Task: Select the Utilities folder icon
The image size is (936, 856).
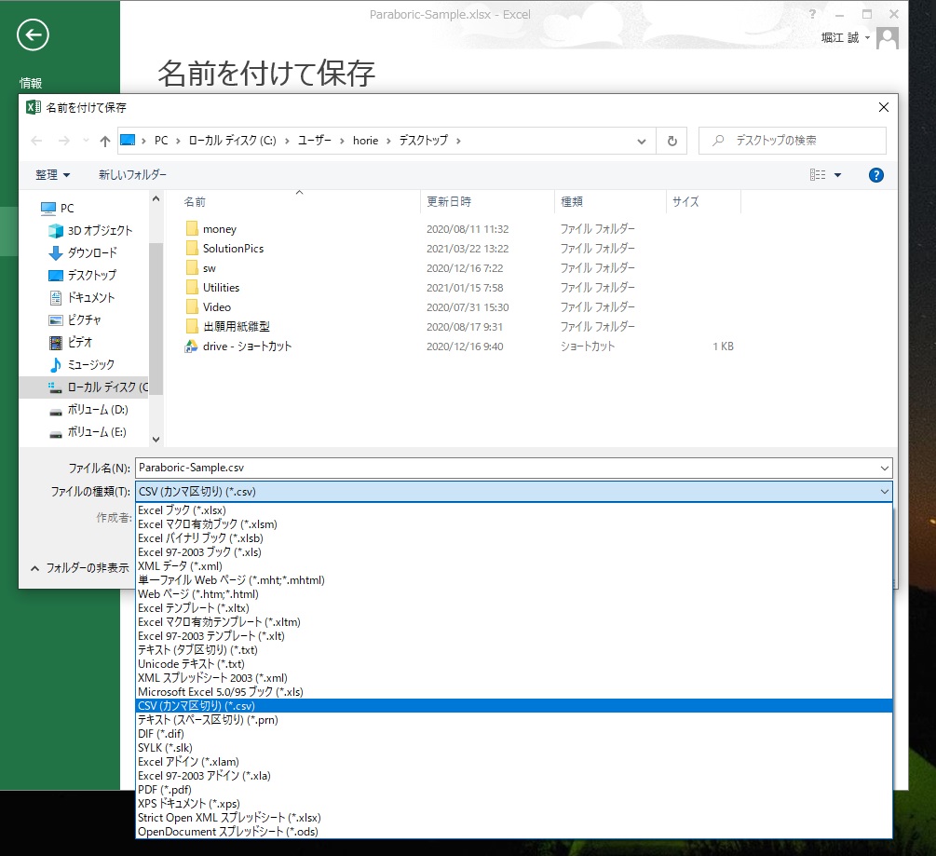Action: (x=192, y=288)
